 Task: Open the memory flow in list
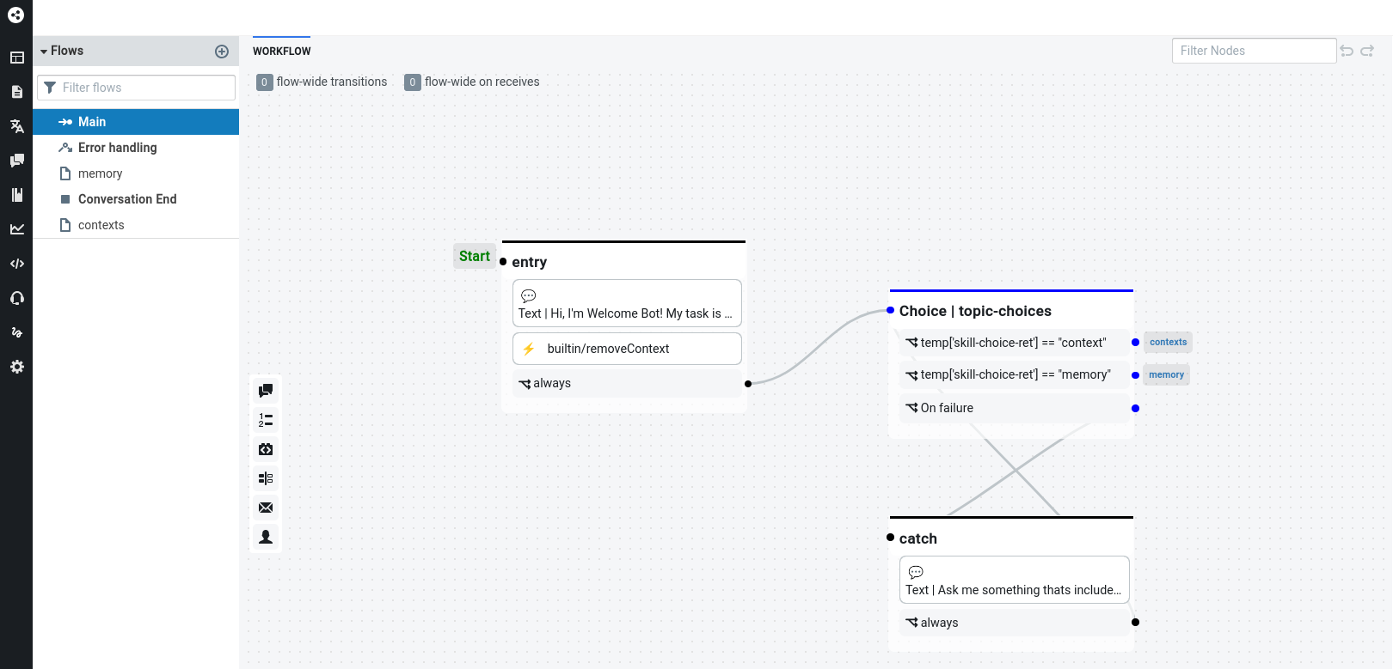coord(100,173)
